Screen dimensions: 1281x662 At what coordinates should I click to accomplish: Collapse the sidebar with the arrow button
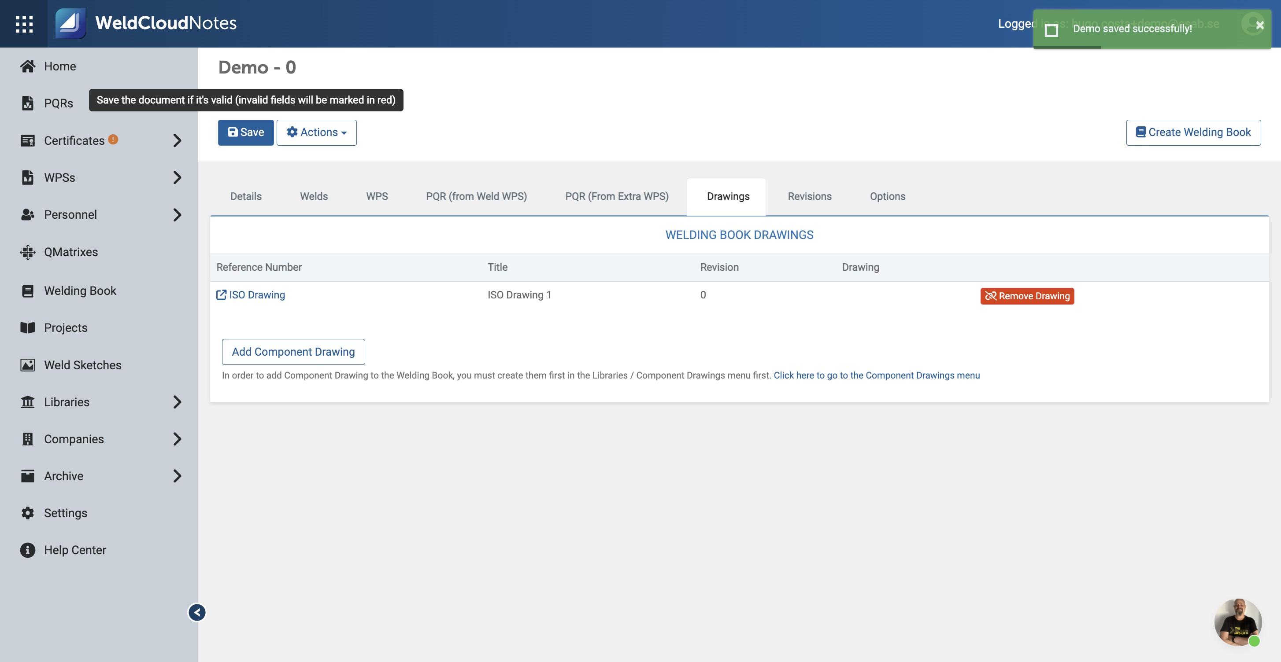[x=197, y=612]
